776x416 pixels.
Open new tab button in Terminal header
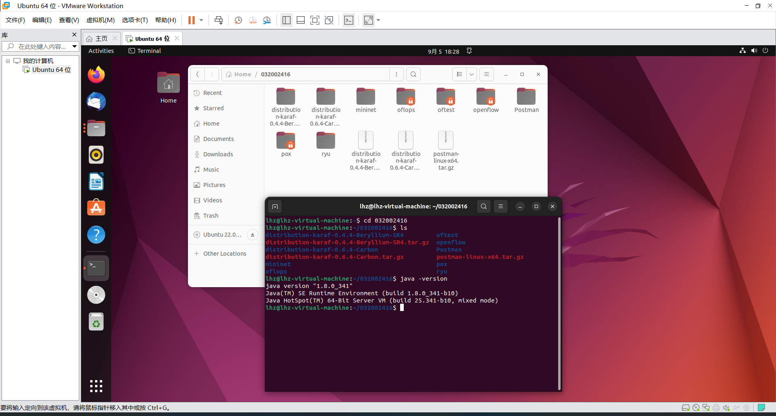(x=275, y=206)
